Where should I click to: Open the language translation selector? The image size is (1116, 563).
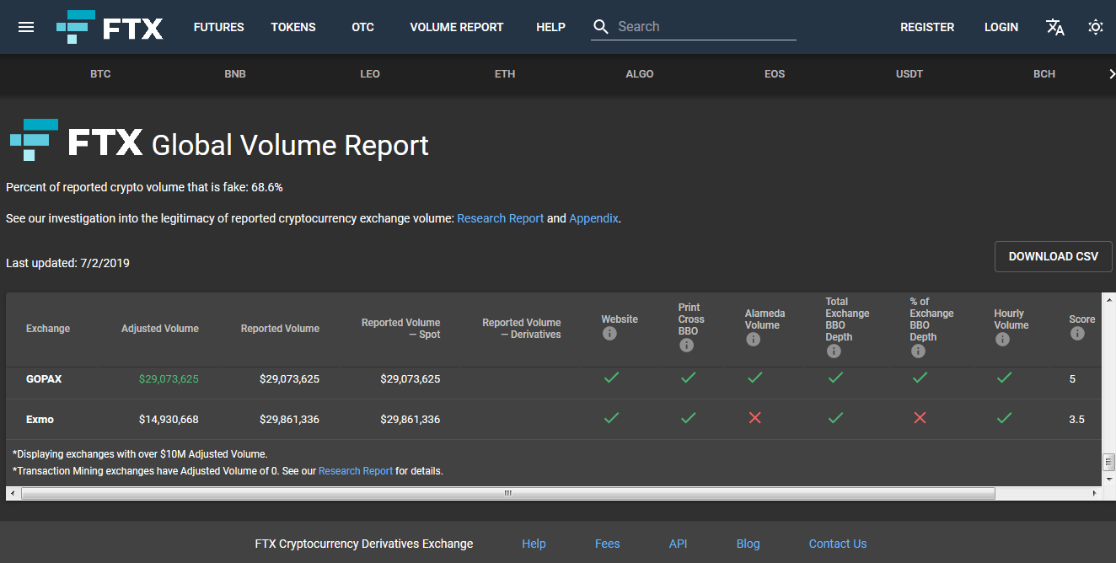click(x=1054, y=27)
